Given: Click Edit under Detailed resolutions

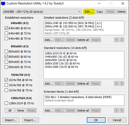Looking at the screenshot, I should coord(60,40).
